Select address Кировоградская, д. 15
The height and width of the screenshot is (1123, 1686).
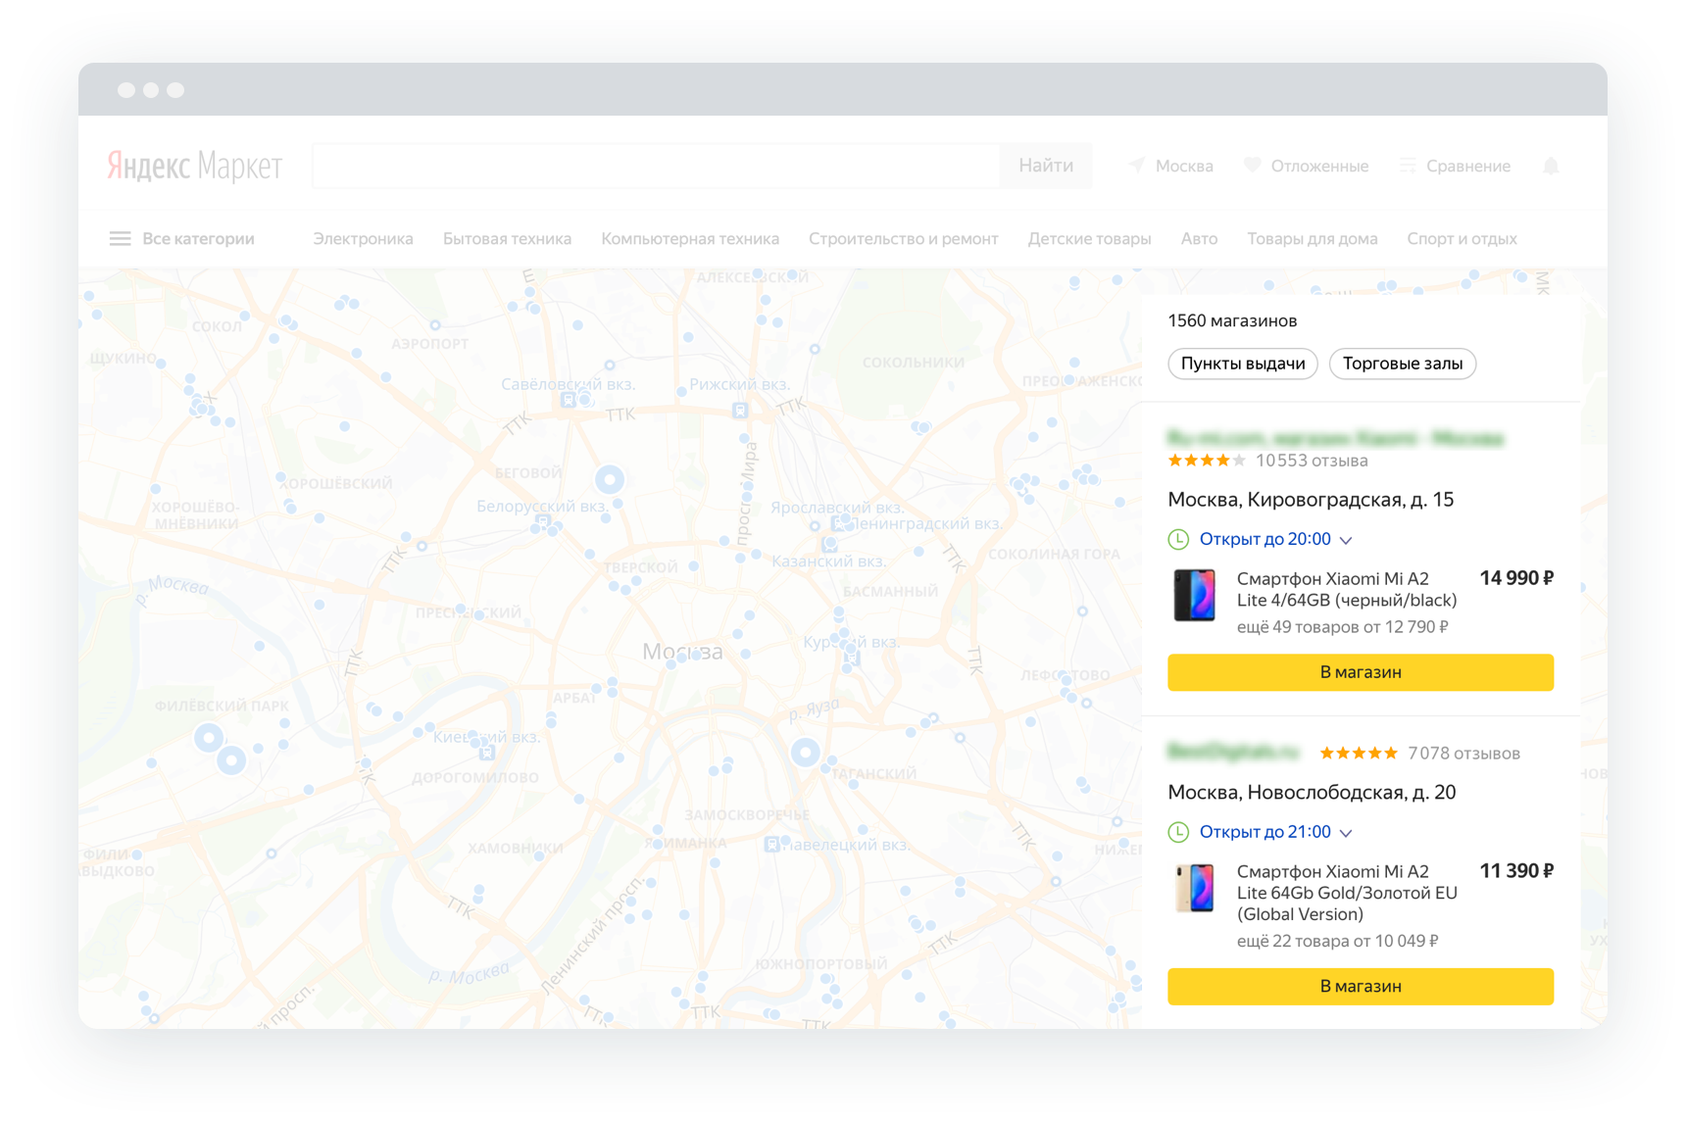(x=1311, y=500)
